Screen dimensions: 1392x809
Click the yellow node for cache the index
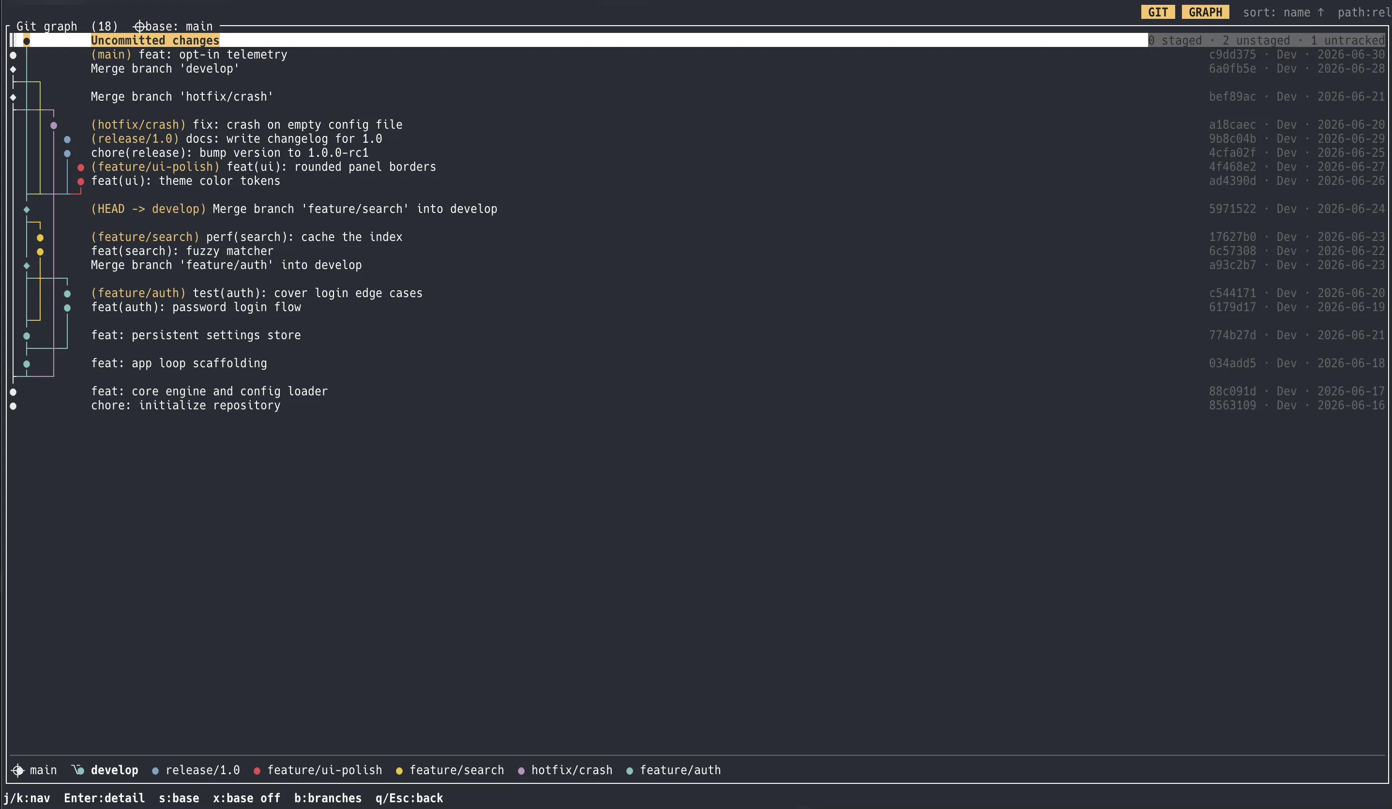coord(40,238)
